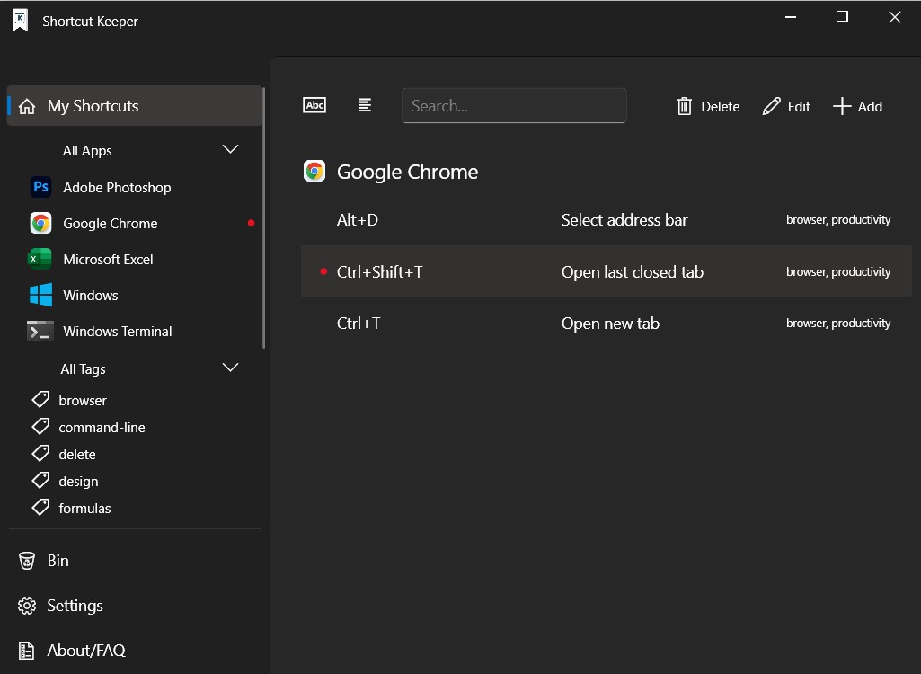The image size is (921, 674).
Task: Select the Windows logo icon
Action: tap(40, 295)
